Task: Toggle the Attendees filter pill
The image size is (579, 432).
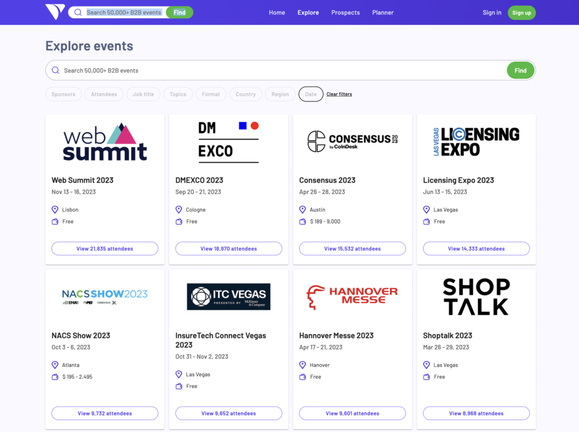Action: pos(103,94)
